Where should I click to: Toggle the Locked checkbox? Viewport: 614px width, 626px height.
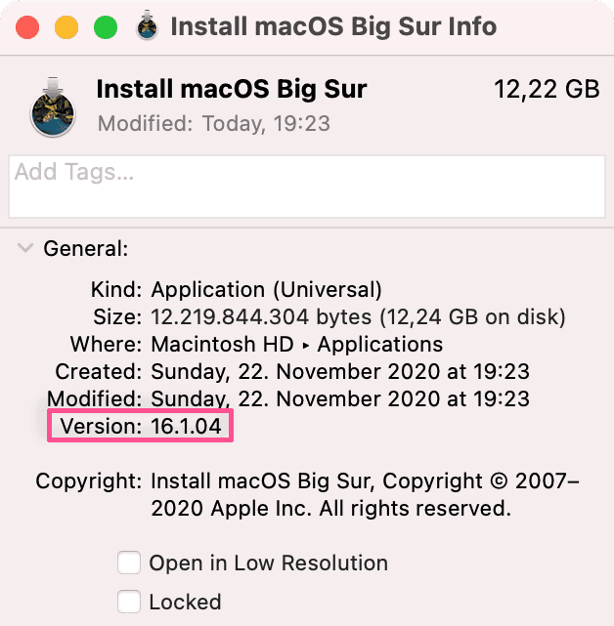click(129, 602)
